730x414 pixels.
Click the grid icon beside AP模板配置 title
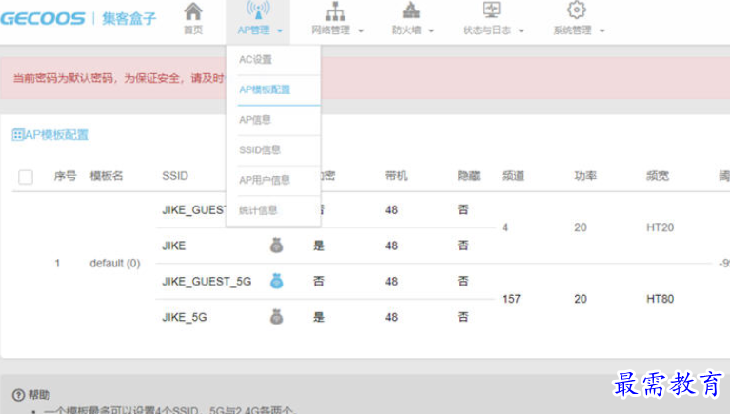point(18,135)
